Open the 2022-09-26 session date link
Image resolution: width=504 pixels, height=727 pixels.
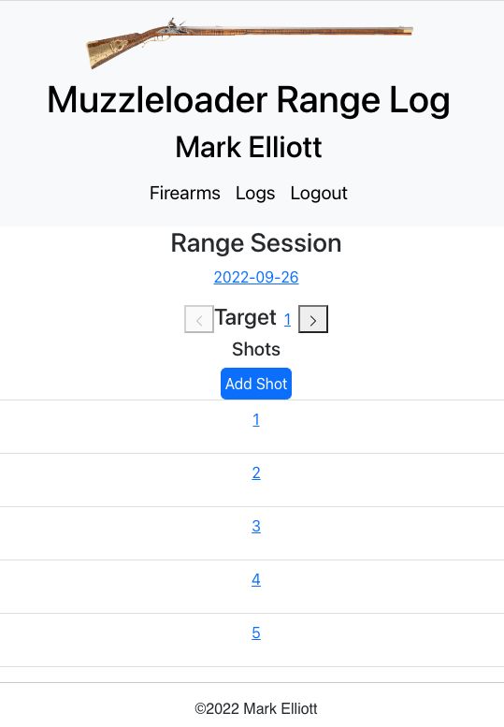[256, 277]
